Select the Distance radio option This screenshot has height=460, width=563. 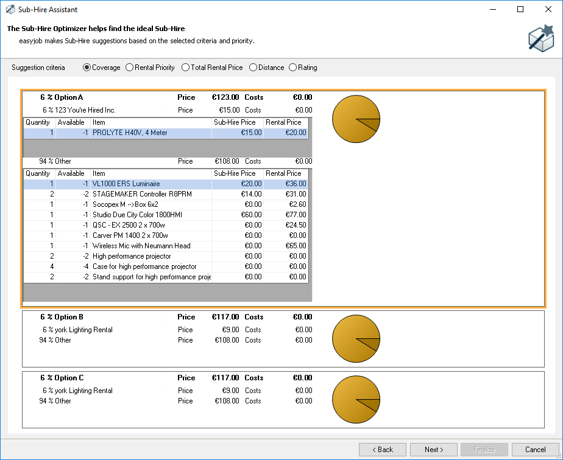pyautogui.click(x=253, y=68)
